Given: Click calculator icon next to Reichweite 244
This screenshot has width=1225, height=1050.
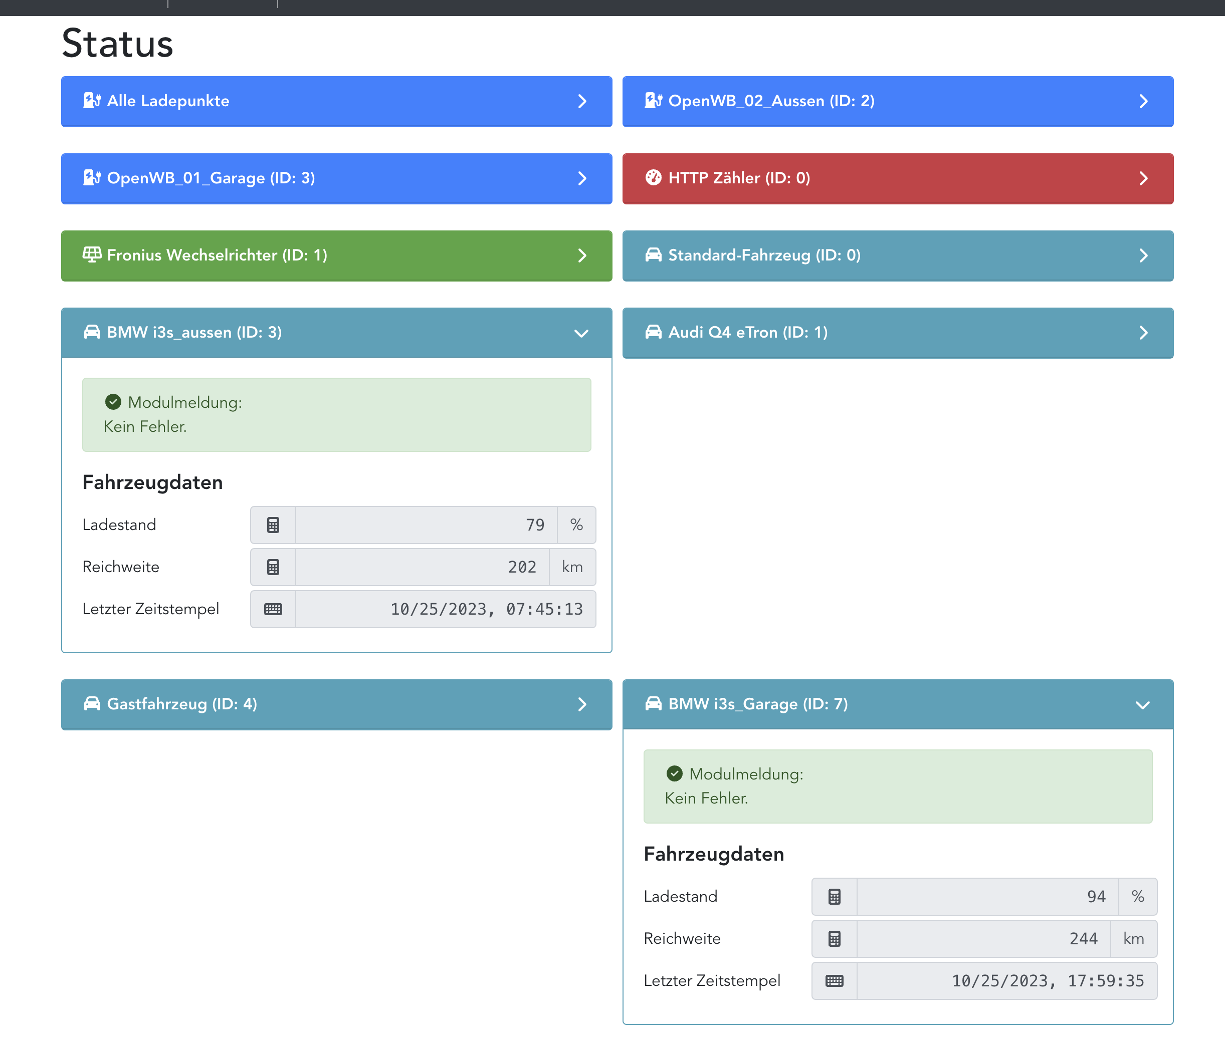Looking at the screenshot, I should click(x=834, y=938).
